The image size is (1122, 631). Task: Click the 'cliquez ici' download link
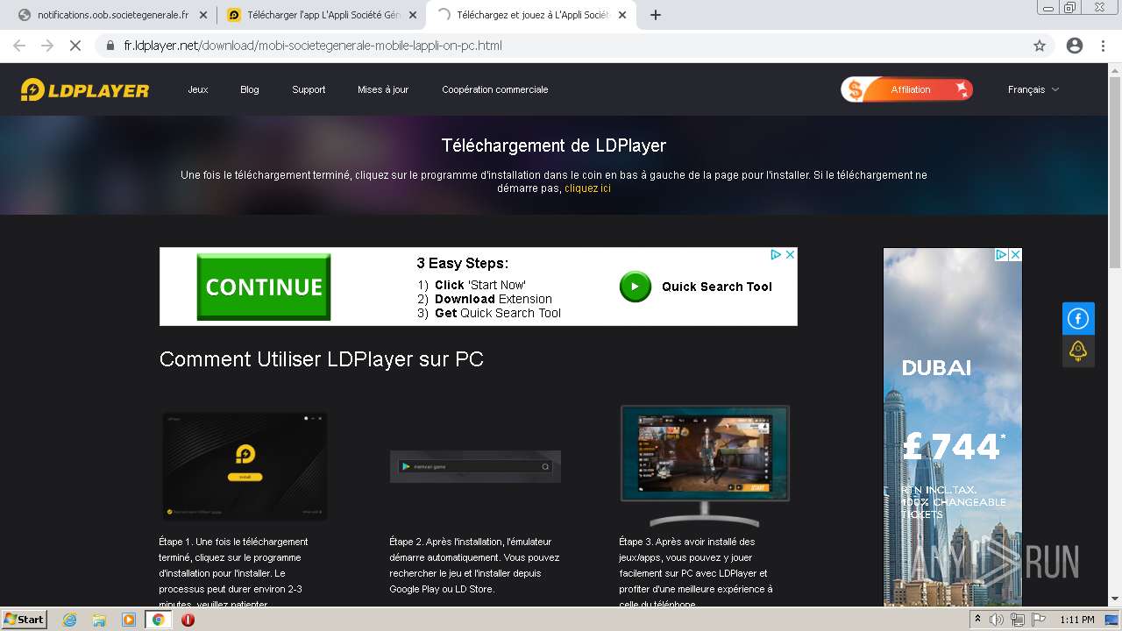[587, 188]
